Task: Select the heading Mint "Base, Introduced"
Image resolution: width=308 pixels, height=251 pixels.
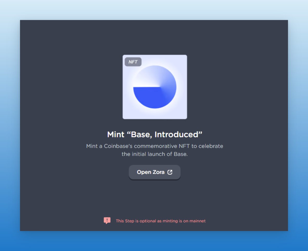Action: [155, 134]
